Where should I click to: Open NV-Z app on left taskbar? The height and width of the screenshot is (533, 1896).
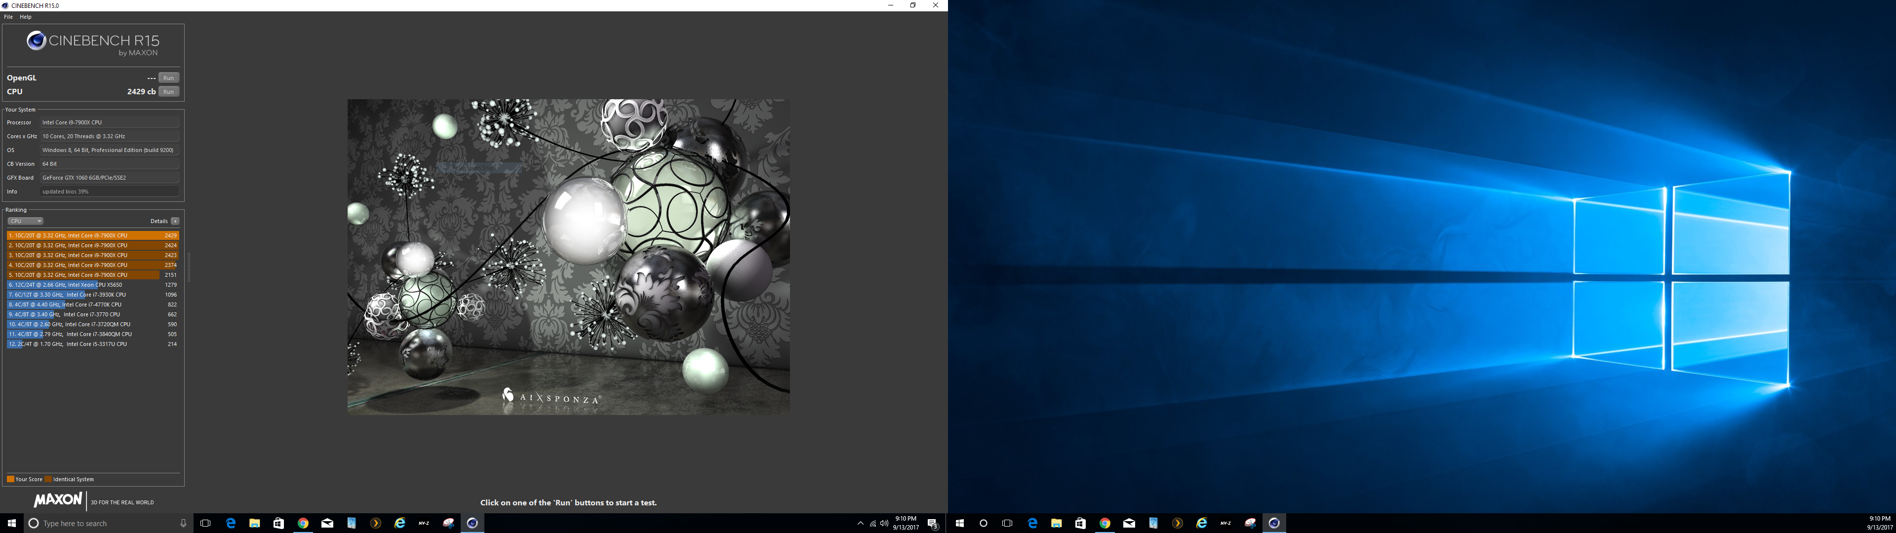pyautogui.click(x=424, y=524)
